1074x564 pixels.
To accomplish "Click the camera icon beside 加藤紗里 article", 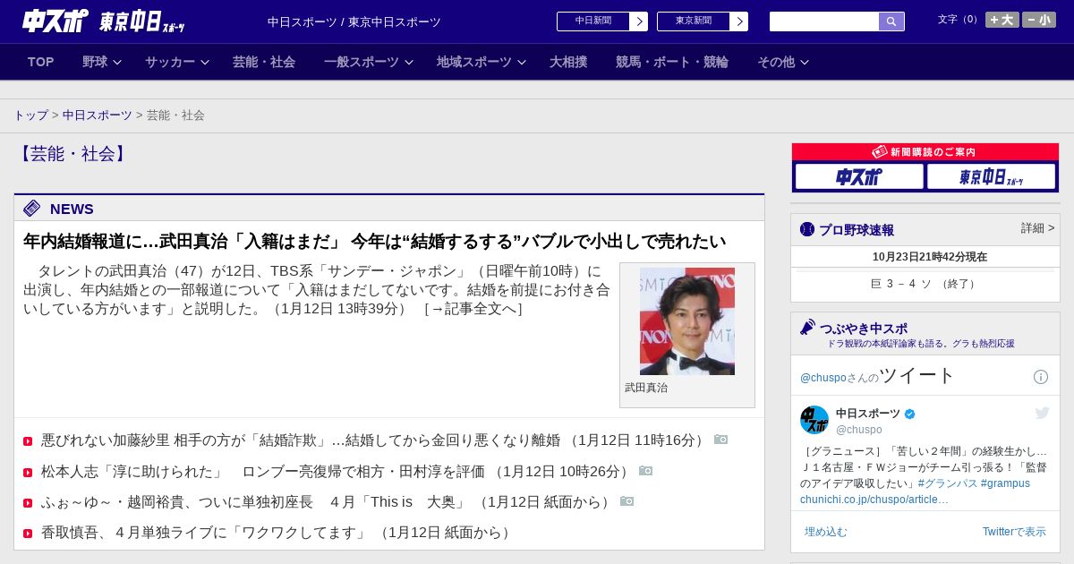I will pyautogui.click(x=721, y=440).
